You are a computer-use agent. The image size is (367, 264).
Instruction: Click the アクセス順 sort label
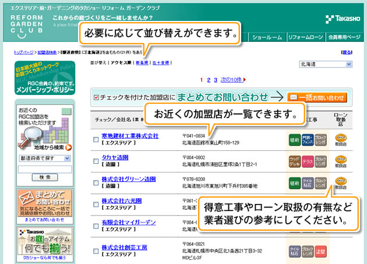pos(121,63)
